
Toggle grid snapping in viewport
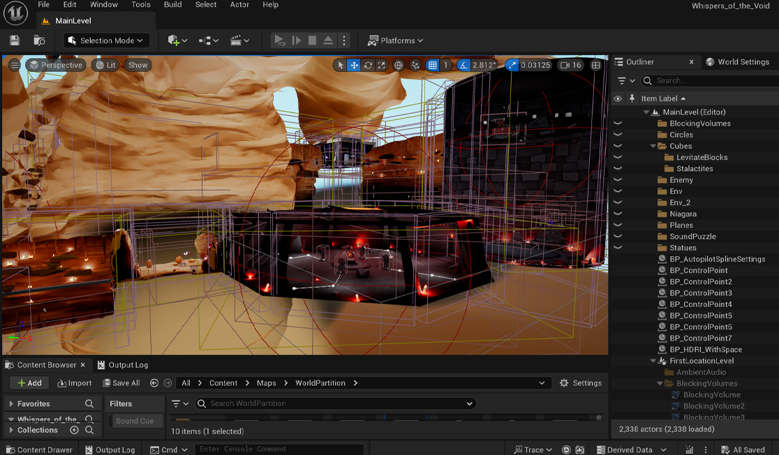(433, 65)
